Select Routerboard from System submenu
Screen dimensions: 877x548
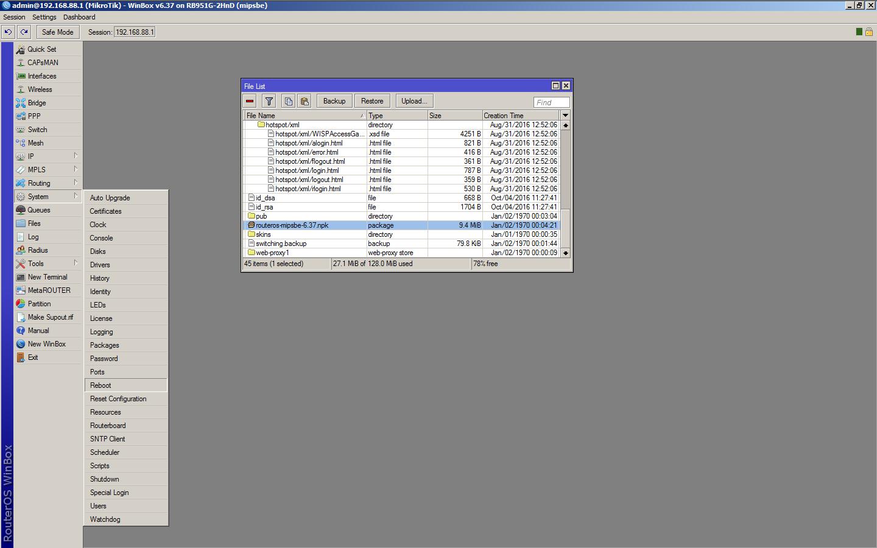(126, 426)
